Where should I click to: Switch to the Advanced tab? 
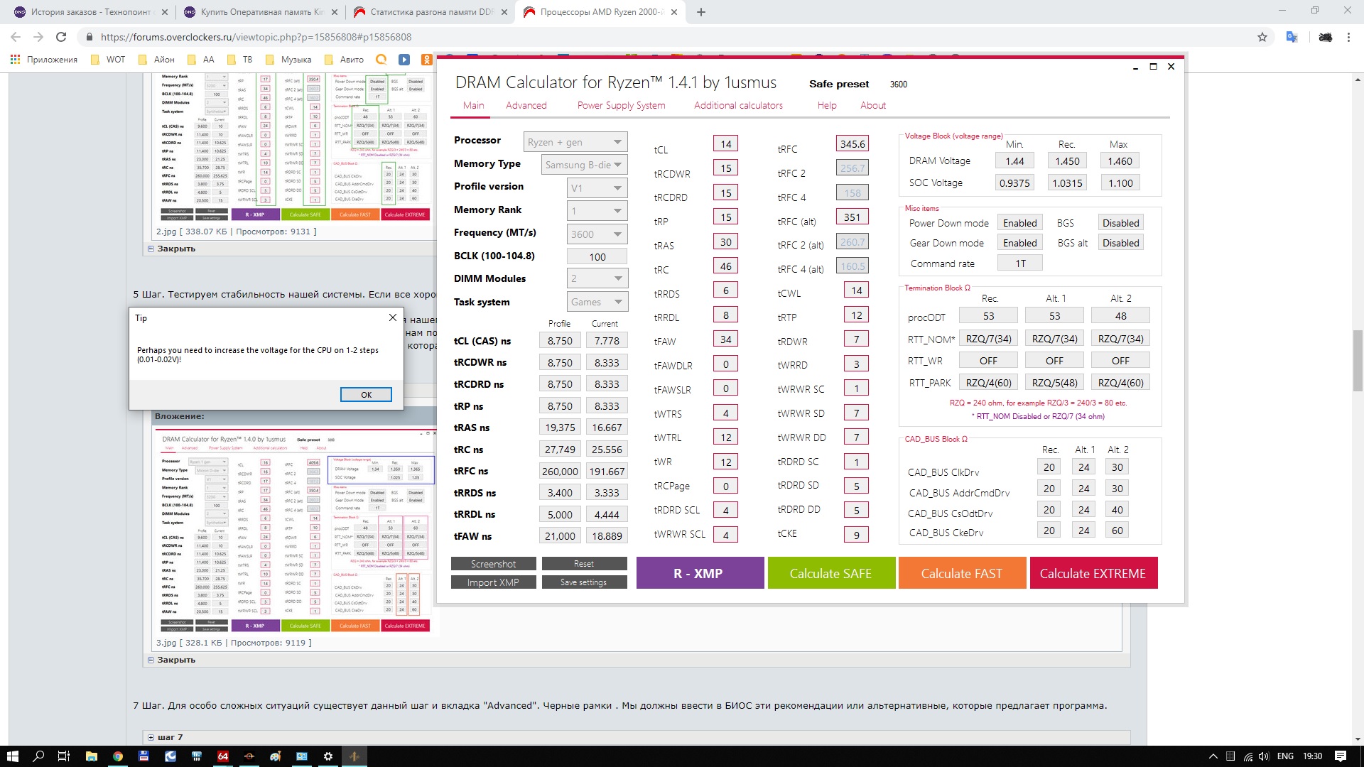526,105
